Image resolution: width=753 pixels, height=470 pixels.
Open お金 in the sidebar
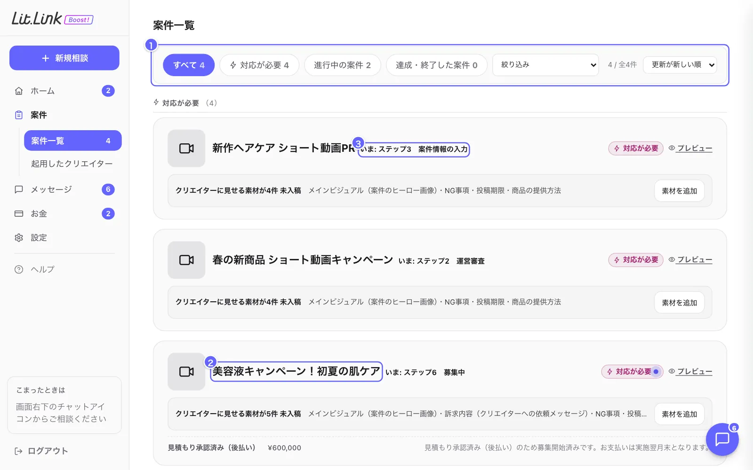coord(64,213)
